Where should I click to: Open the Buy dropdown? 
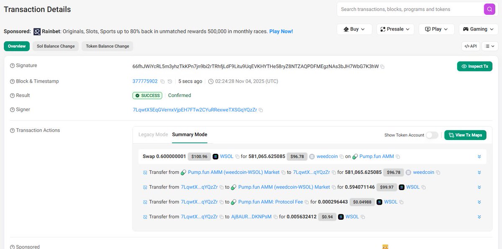coord(354,29)
